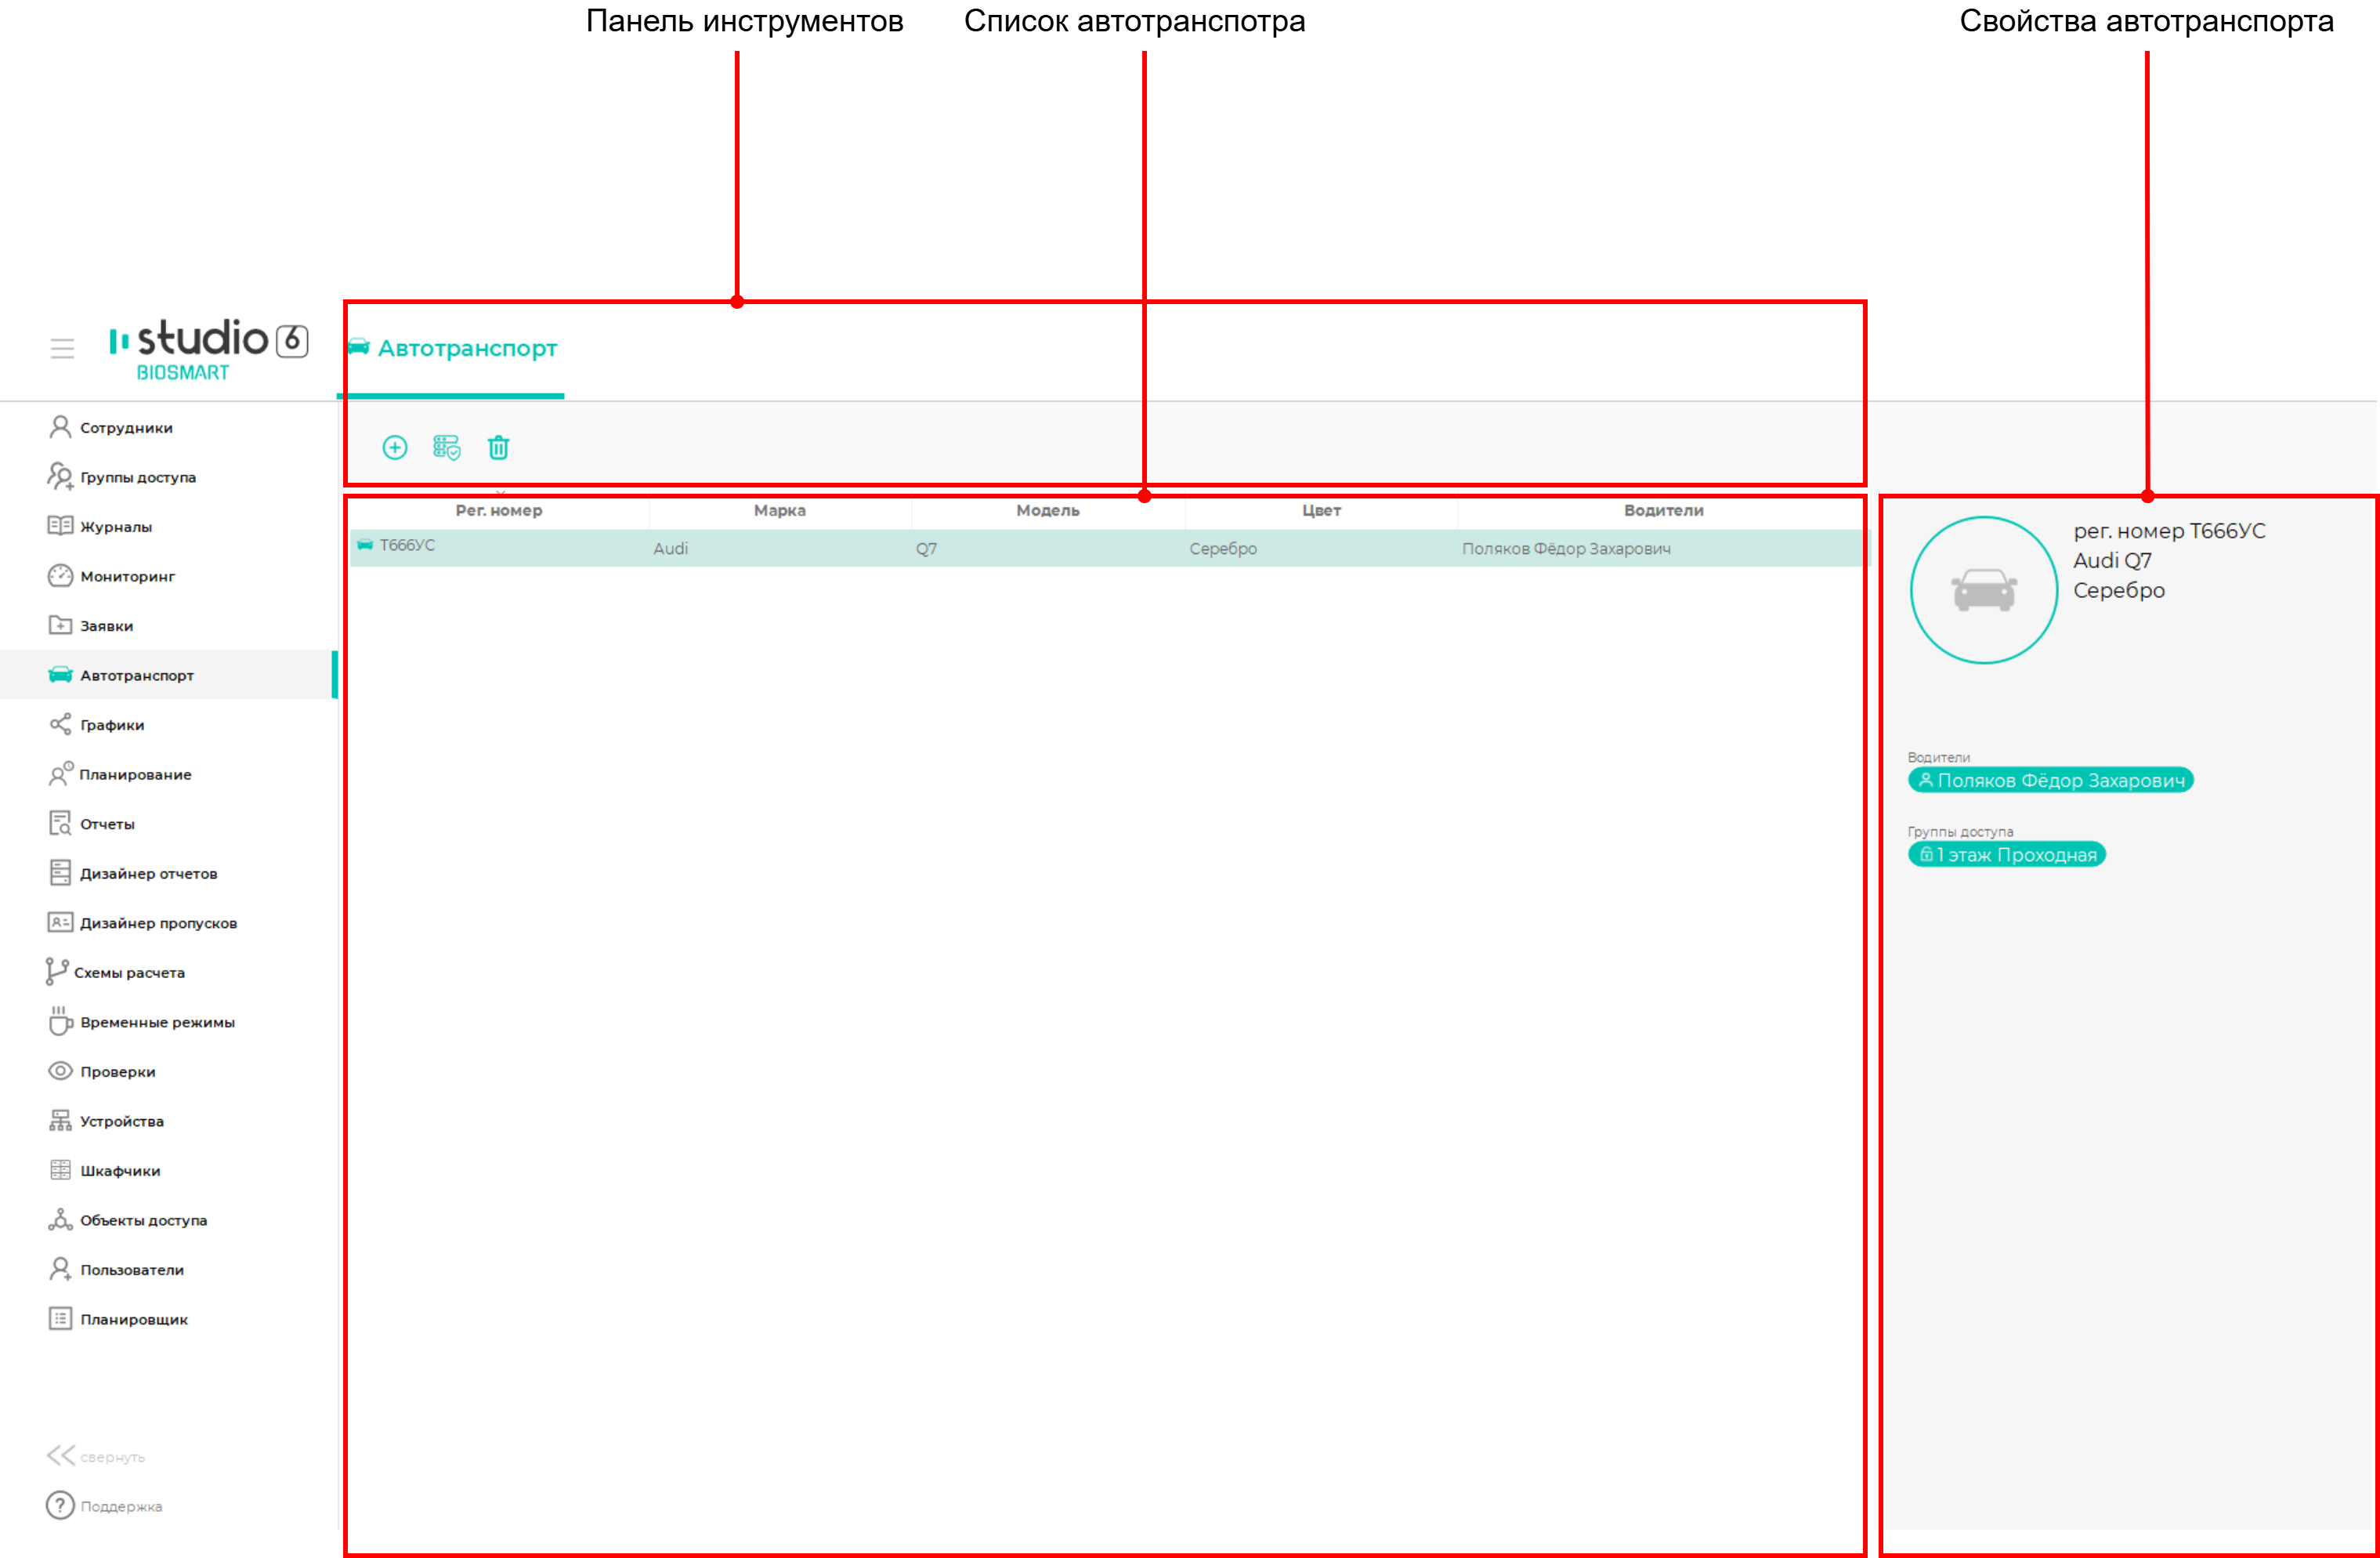The height and width of the screenshot is (1558, 2380).
Task: Click the hamburger menu icon
Action: click(x=62, y=348)
